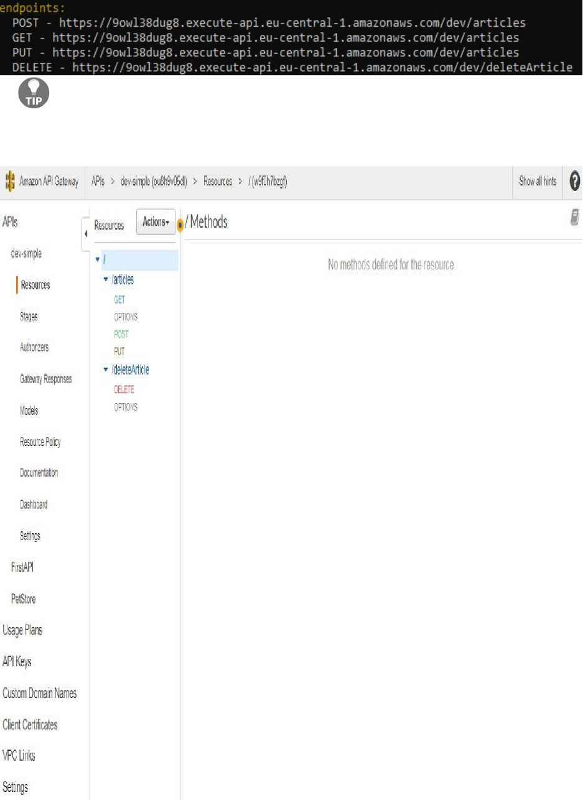Image resolution: width=583 pixels, height=800 pixels.
Task: Open the Actions dropdown button
Action: pyautogui.click(x=155, y=221)
